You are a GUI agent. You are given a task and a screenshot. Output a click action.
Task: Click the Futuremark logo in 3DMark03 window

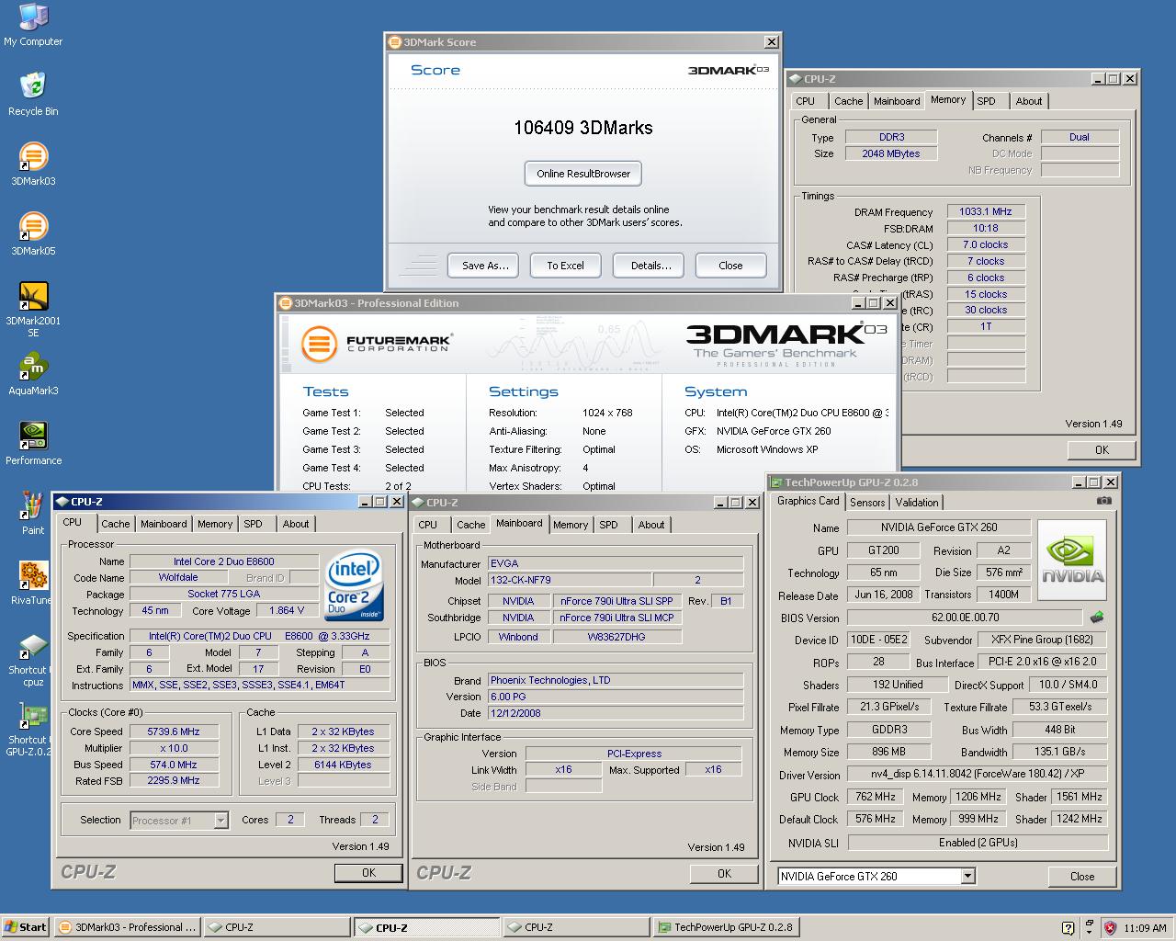coord(376,344)
